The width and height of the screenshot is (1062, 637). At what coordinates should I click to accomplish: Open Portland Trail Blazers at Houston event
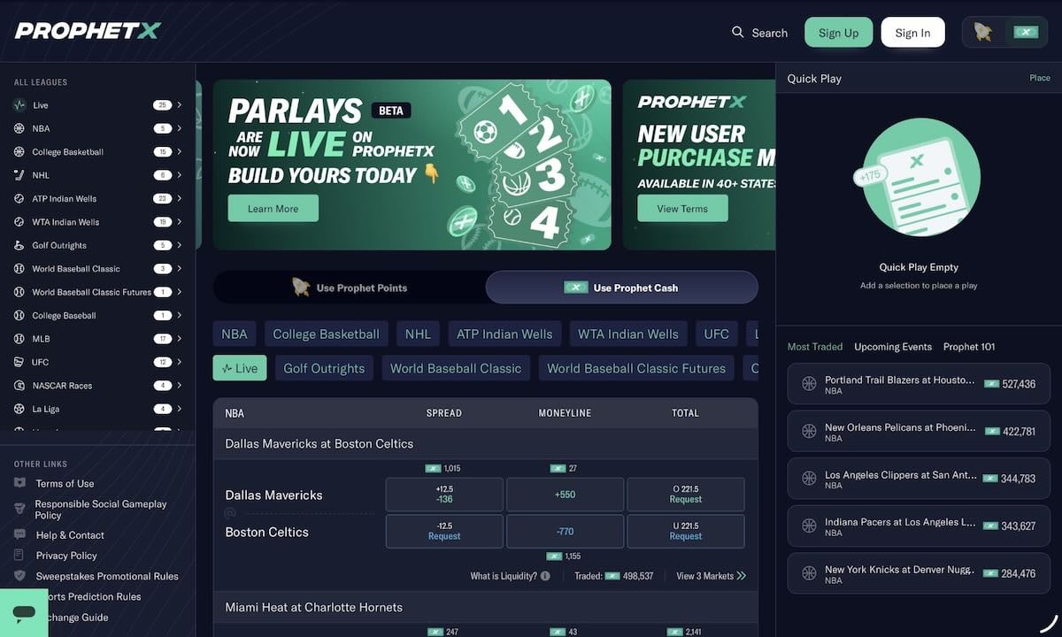coord(919,384)
